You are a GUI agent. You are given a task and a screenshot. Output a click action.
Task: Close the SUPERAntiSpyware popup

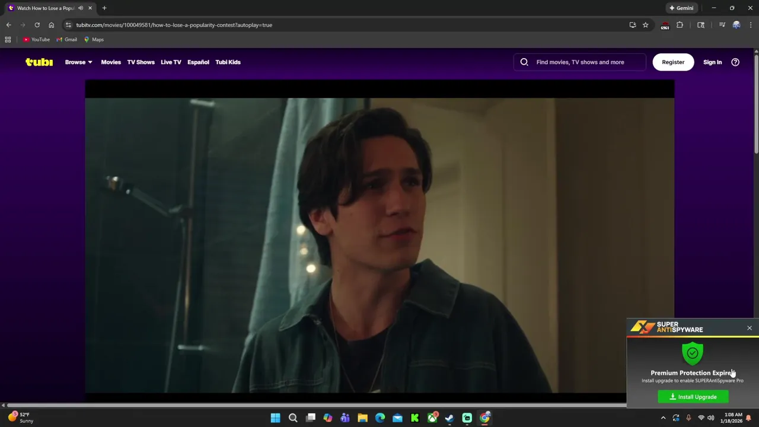point(750,328)
